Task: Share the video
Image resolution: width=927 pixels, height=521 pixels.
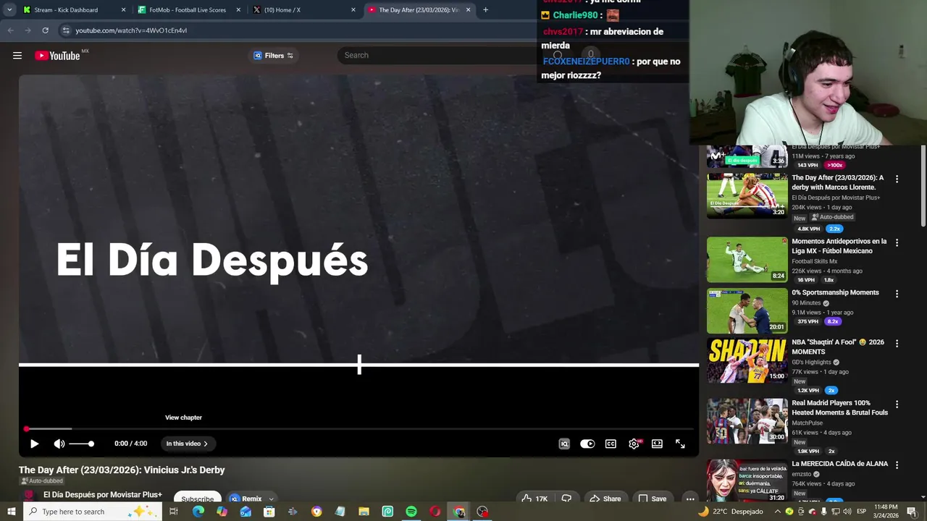Action: tap(605, 499)
